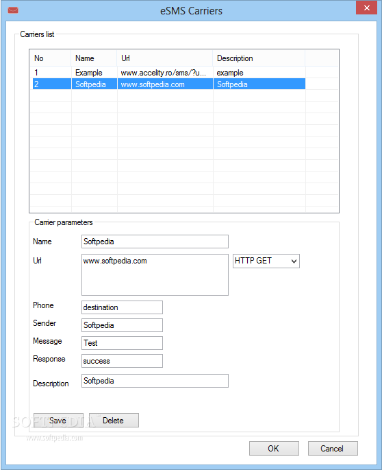Sort by the No column header

51,58
